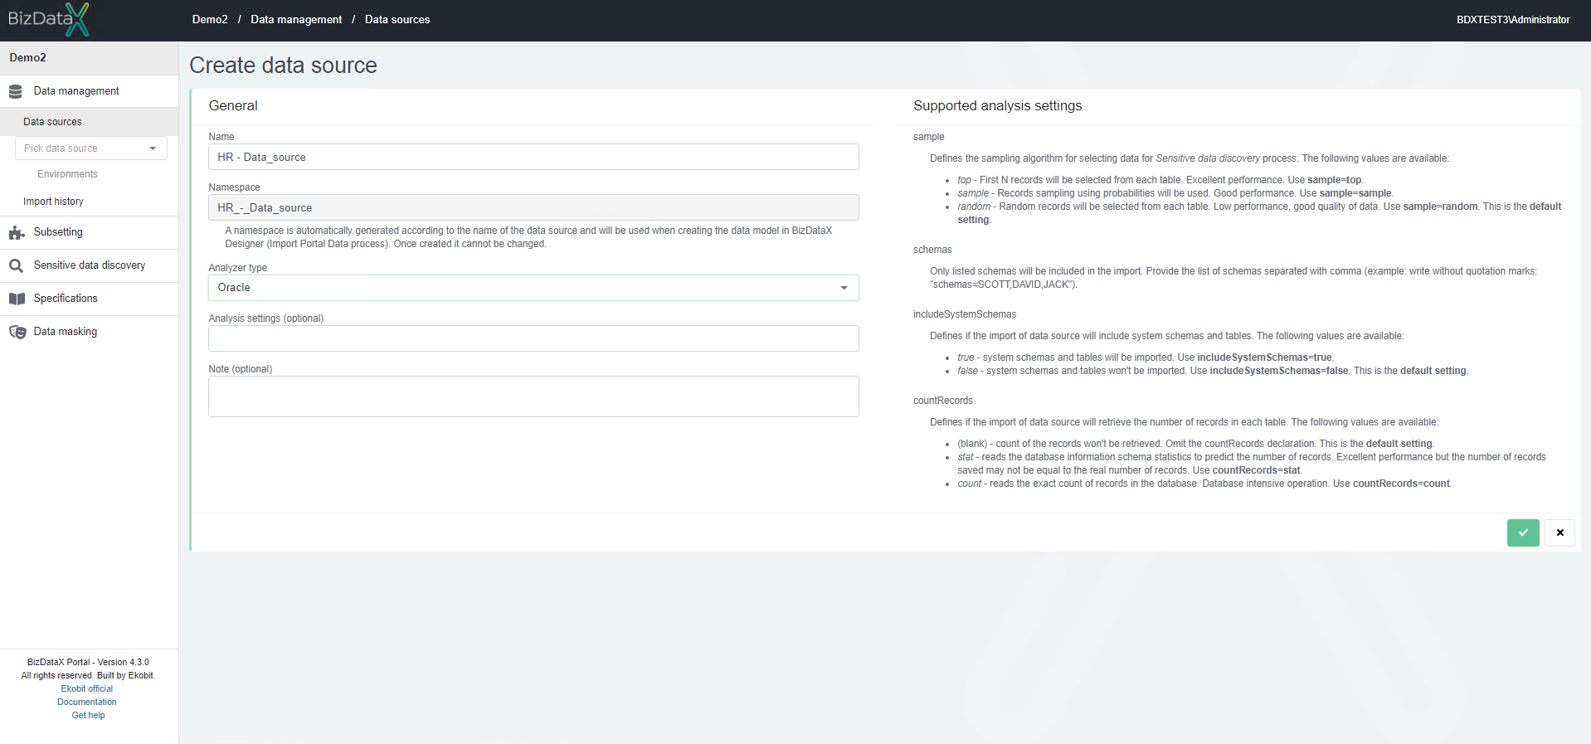This screenshot has height=744, width=1591.
Task: Open Environments in the sidebar
Action: [x=67, y=174]
